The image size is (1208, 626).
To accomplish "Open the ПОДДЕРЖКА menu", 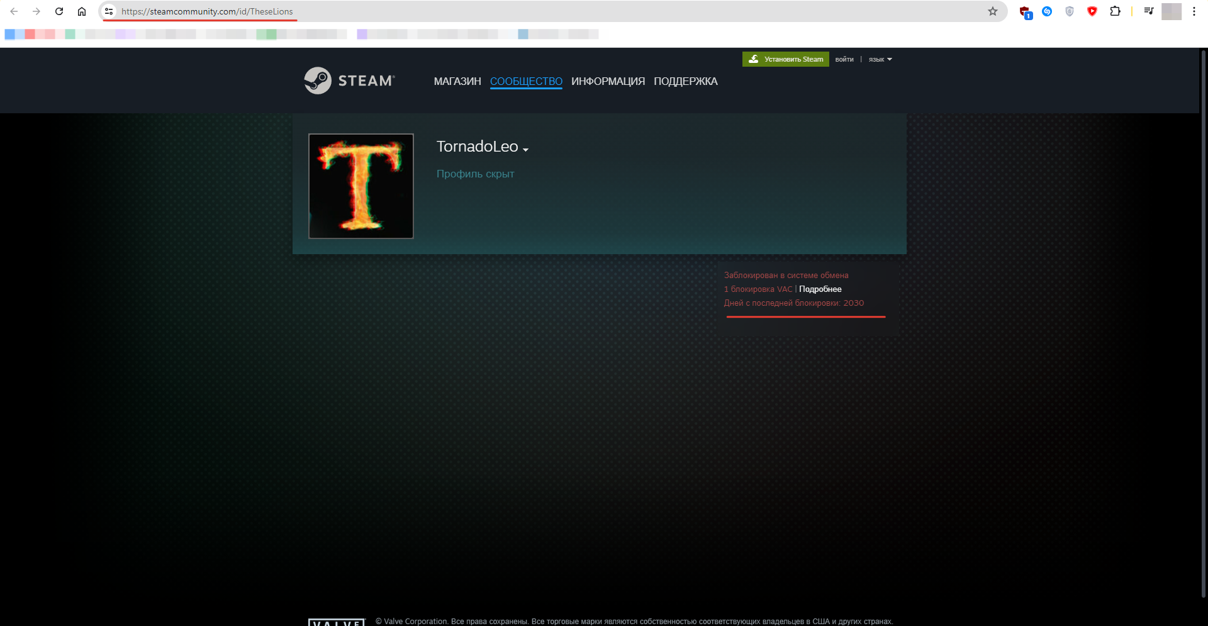I will click(x=685, y=81).
